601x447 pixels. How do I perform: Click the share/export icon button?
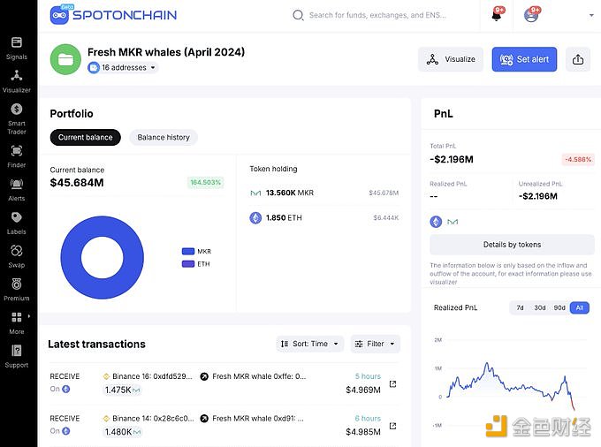tap(578, 59)
